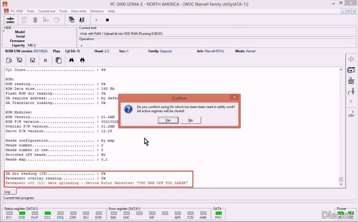Click the grayed pause icon in right sidebar
Screen dimensions: 358x222
(351, 102)
